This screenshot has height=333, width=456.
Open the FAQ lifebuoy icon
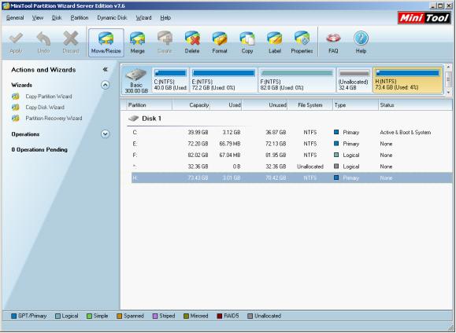[333, 38]
